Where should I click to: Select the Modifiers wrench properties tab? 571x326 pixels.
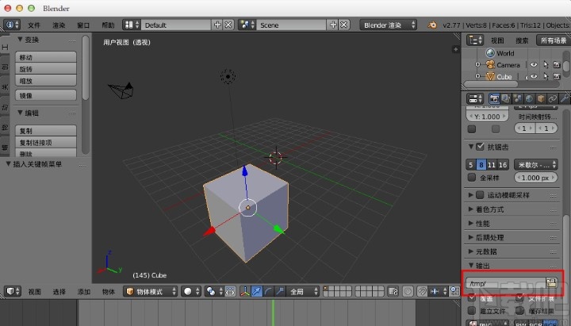coord(564,98)
